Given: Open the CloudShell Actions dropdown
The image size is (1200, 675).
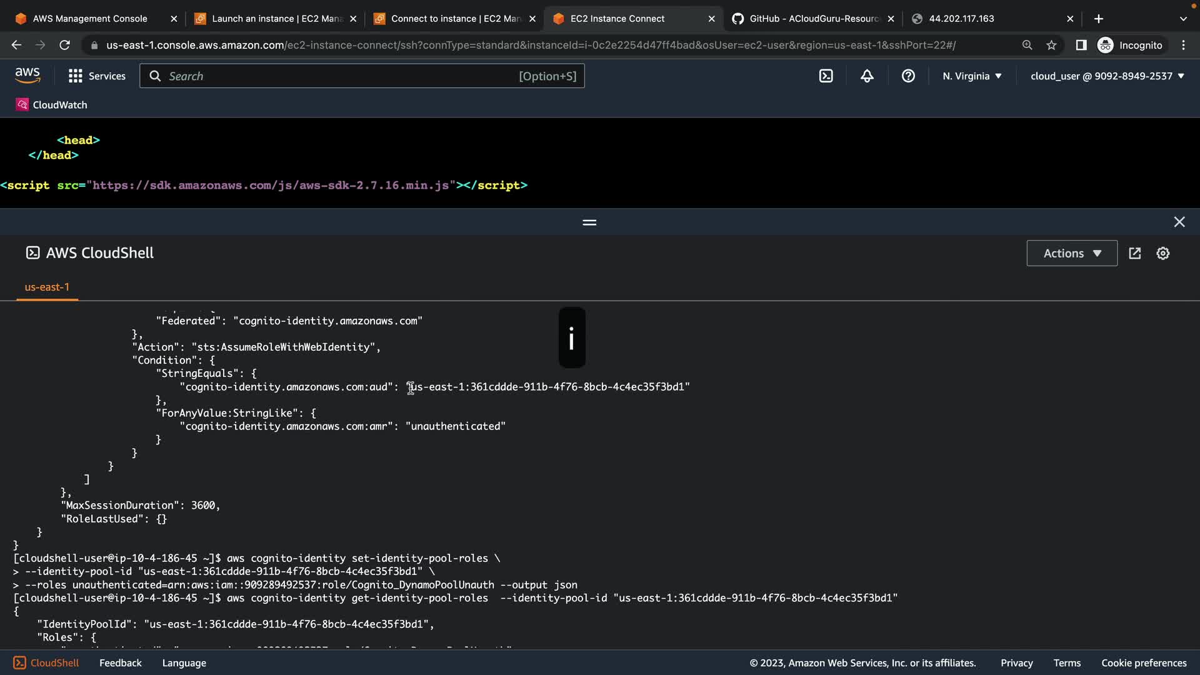Looking at the screenshot, I should point(1071,253).
